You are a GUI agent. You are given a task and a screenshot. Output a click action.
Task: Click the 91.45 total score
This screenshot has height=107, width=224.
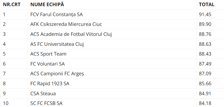(x=205, y=14)
